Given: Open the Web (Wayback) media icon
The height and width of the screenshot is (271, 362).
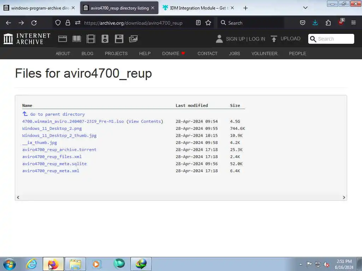Looking at the screenshot, I should click(x=62, y=39).
